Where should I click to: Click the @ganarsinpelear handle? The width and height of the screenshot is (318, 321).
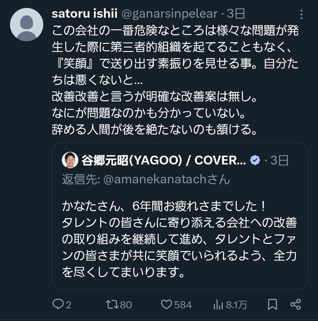[x=171, y=13]
